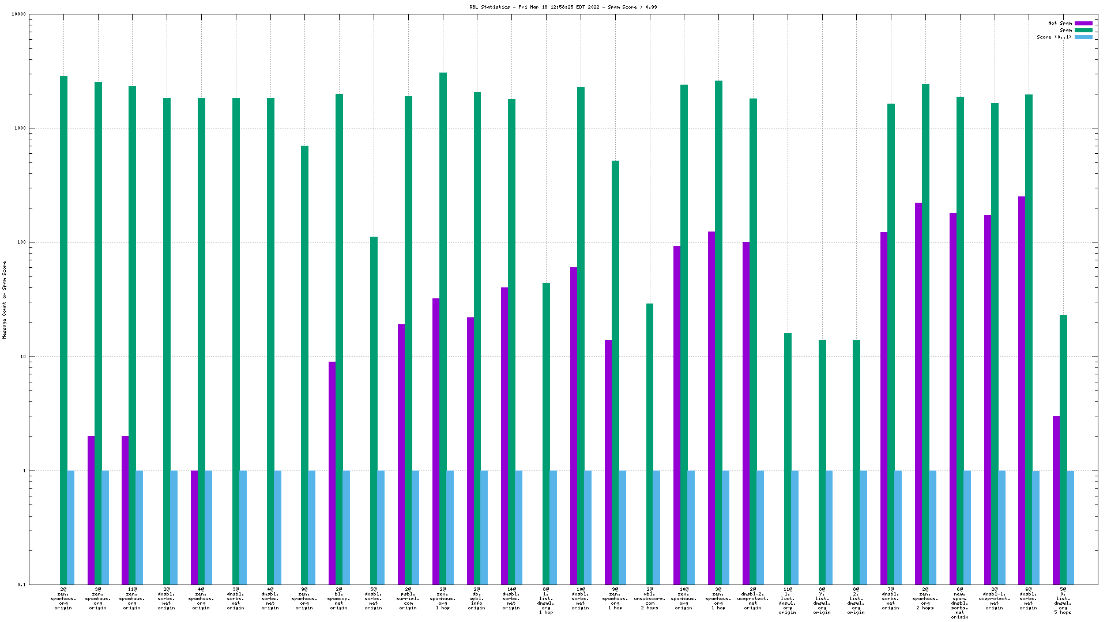Click the purple Not Spam legend swatch
Viewport: 1107px width, 622px height.
click(x=1083, y=24)
